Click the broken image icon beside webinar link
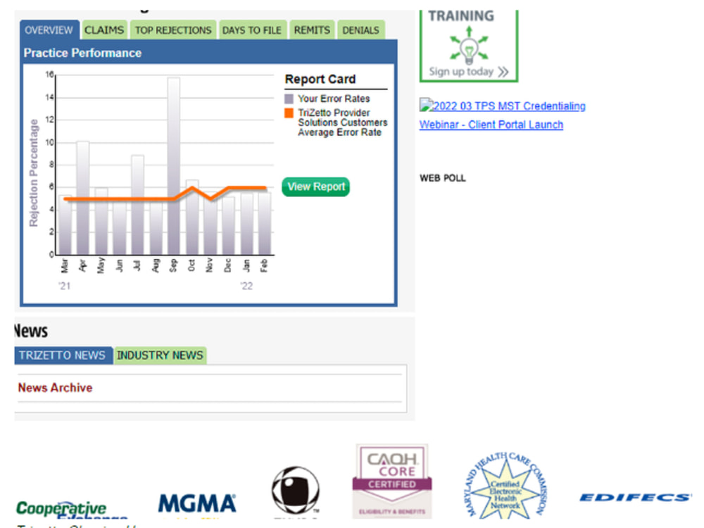Screen dimensions: 704x528 pyautogui.click(x=426, y=105)
